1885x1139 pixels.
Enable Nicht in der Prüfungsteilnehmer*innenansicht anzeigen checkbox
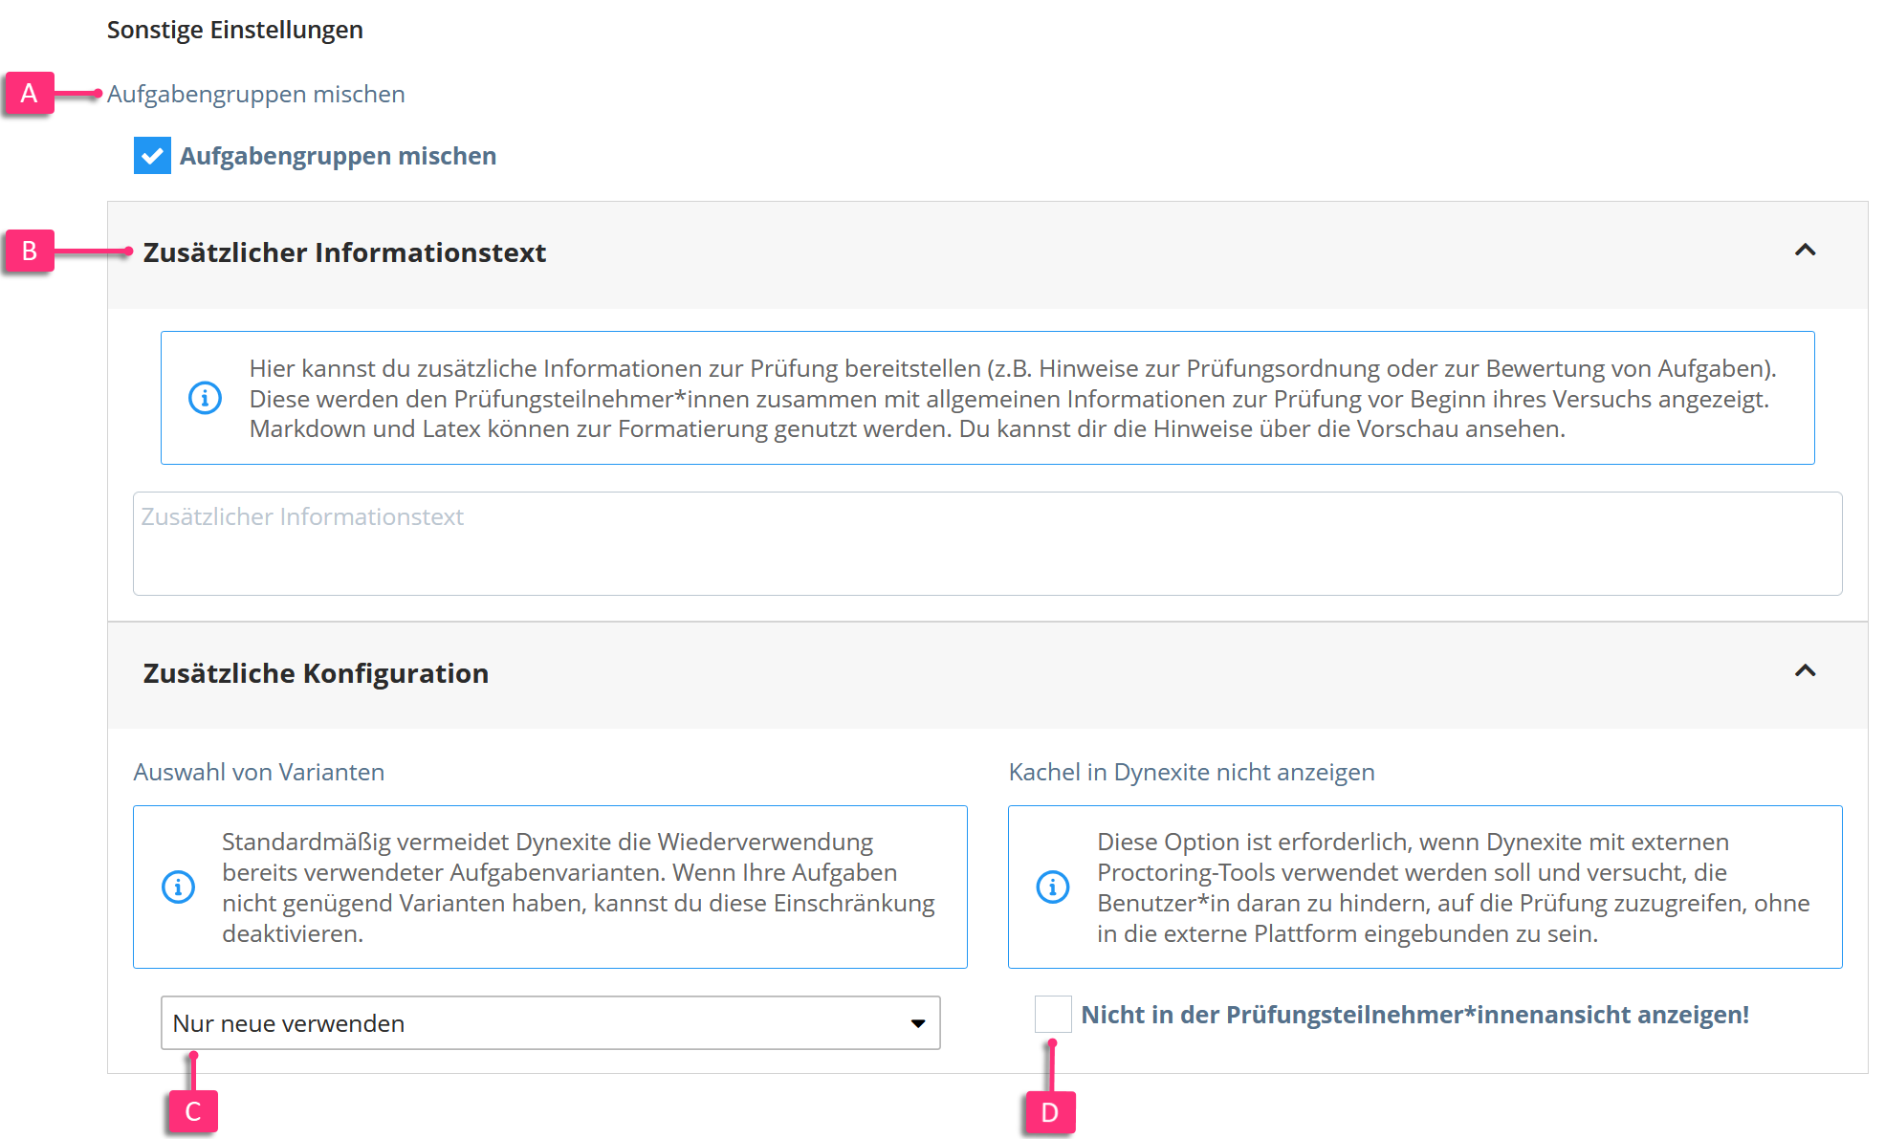[x=1053, y=1014]
